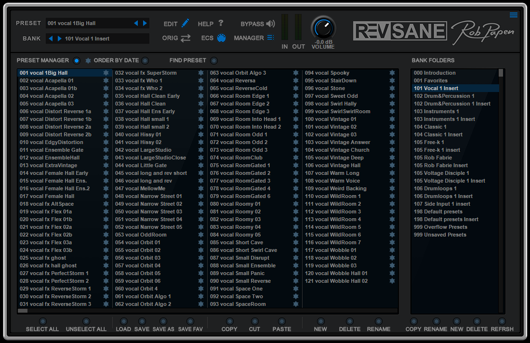Click the LOAD preset button

(x=124, y=321)
